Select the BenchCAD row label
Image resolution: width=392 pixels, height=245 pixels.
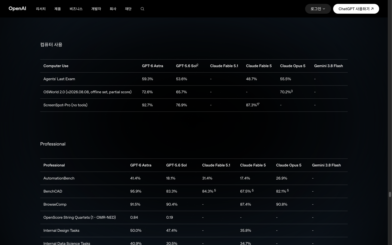pos(53,191)
